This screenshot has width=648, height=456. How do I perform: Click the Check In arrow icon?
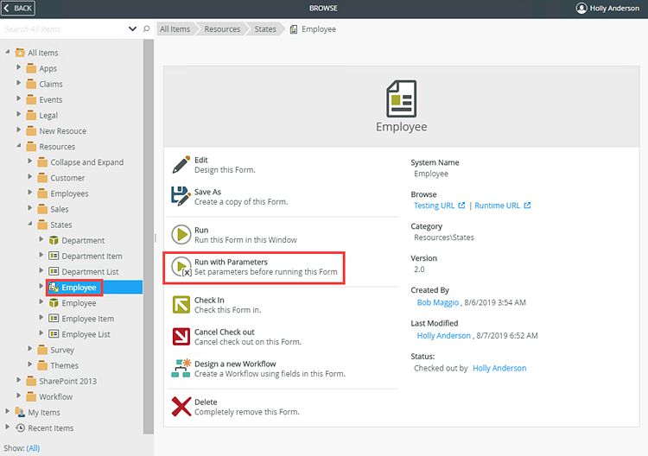pos(181,305)
